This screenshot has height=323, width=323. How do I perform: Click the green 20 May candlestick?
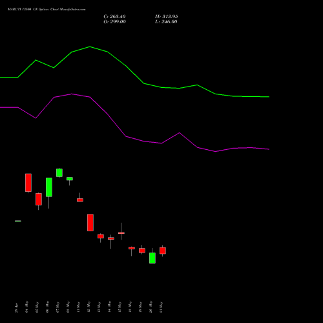click(x=152, y=258)
